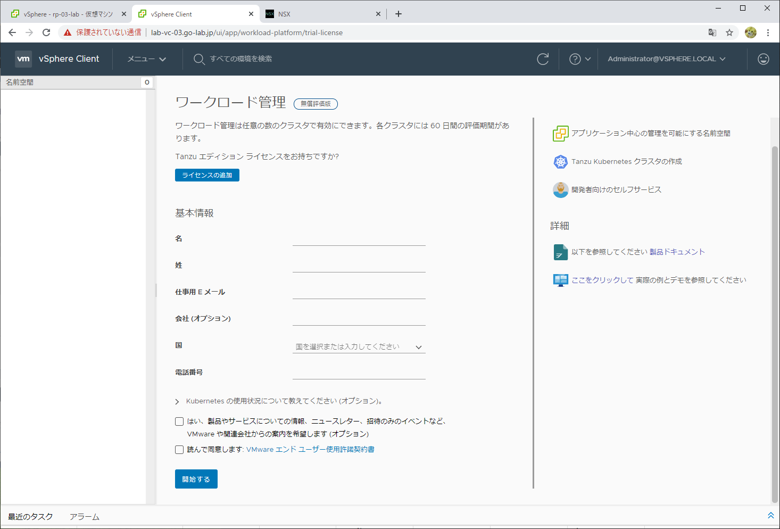Click the 会社 (オプション) input field

[359, 319]
